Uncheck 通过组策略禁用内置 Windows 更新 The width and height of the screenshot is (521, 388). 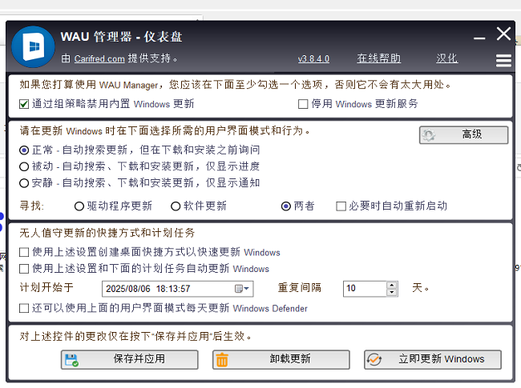(24, 104)
